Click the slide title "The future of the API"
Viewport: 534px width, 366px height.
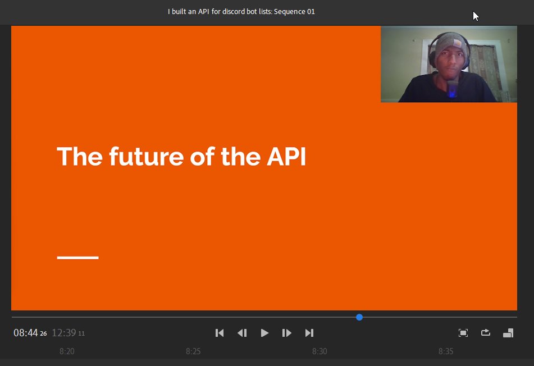click(181, 156)
